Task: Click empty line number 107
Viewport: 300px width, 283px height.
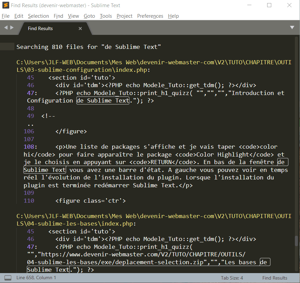Action: tap(29, 139)
